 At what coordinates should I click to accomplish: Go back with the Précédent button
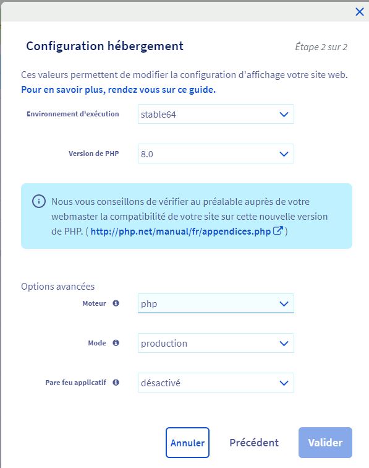(254, 443)
